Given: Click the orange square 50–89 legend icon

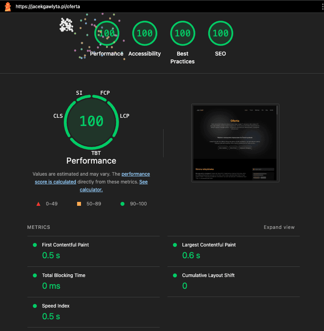Looking at the screenshot, I should [79, 204].
